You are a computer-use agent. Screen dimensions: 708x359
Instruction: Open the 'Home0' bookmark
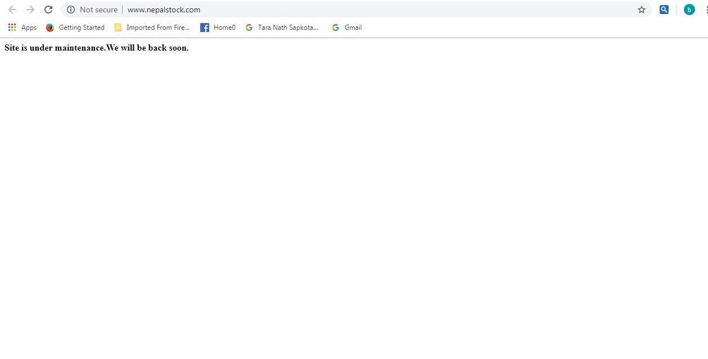[x=224, y=28]
